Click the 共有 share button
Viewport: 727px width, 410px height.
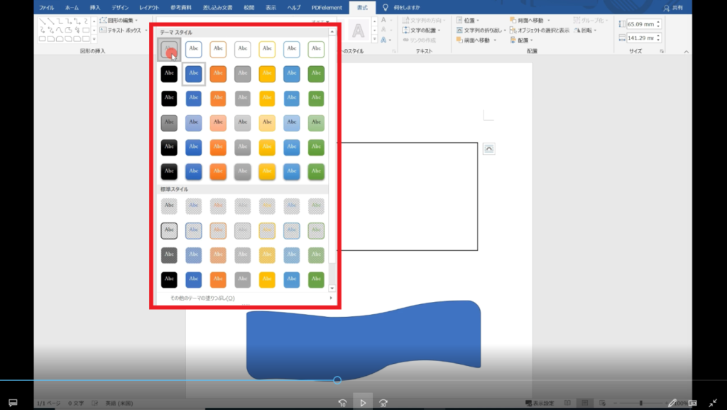675,7
